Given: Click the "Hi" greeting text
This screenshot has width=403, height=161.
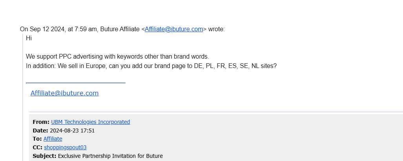Looking at the screenshot, I should (x=29, y=38).
